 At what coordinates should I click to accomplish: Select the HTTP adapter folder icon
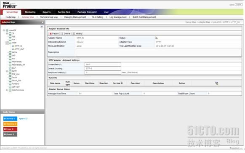(x=10, y=43)
